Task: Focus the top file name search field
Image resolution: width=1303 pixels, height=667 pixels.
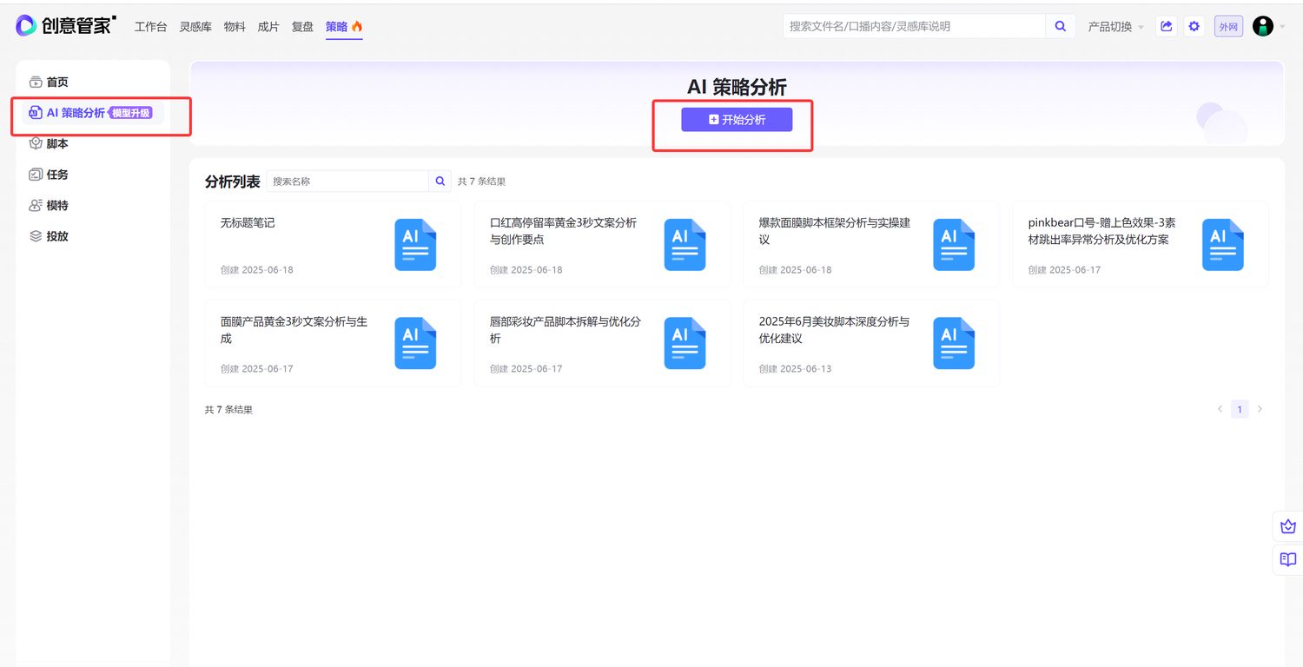Action: pos(914,26)
